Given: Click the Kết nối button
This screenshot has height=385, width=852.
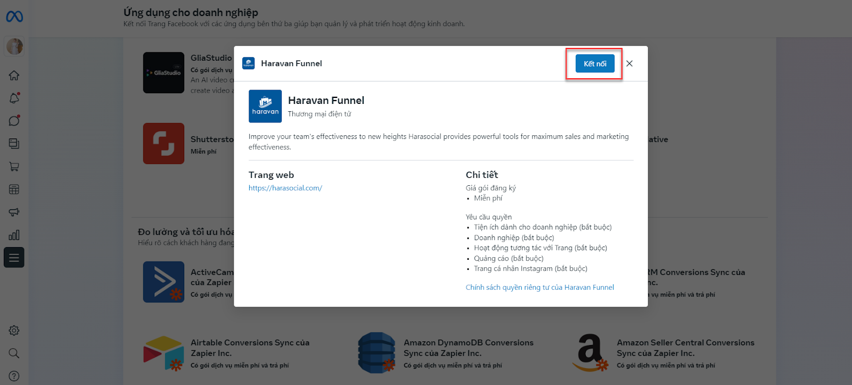Looking at the screenshot, I should tap(595, 64).
